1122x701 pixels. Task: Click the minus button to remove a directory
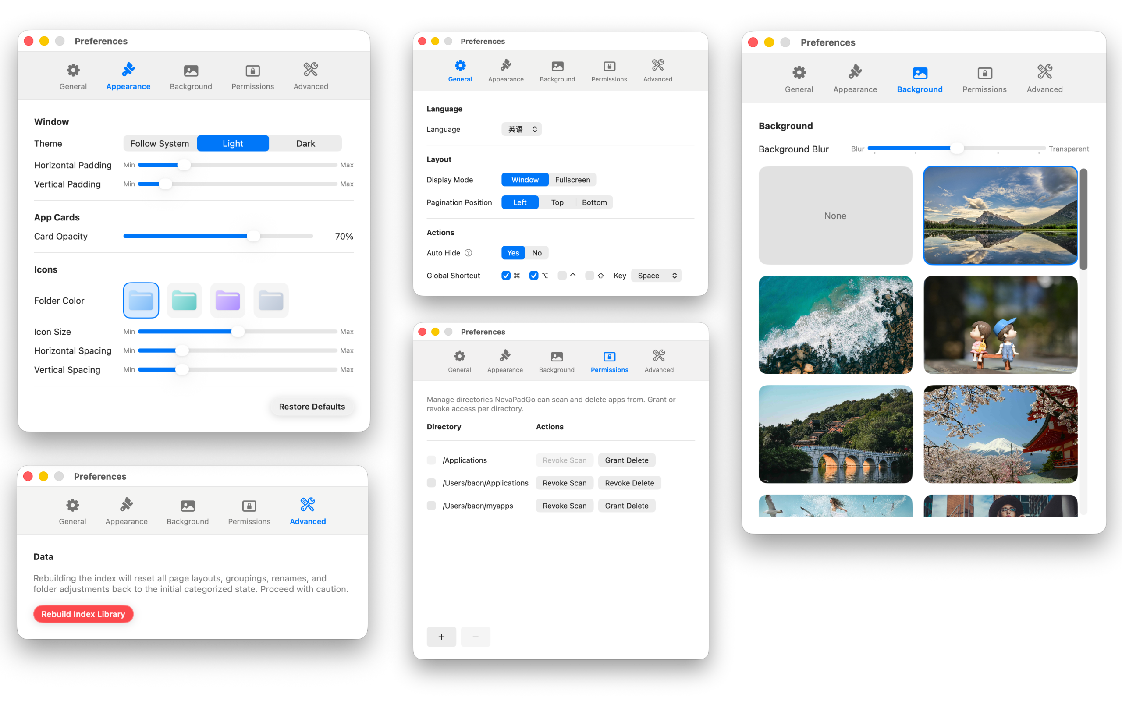pyautogui.click(x=475, y=637)
